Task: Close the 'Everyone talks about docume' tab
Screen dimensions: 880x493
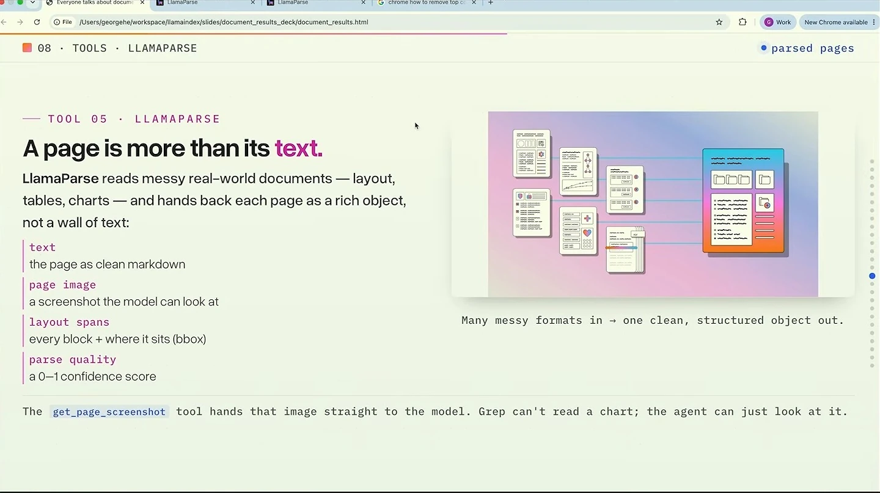Action: click(142, 3)
